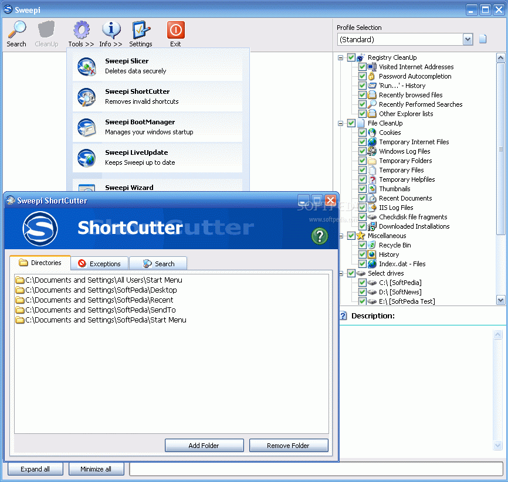
Task: Uncheck the Recycle Bin checkbox
Action: [363, 246]
